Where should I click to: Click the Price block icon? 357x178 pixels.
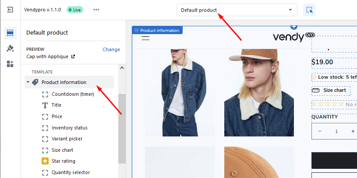point(45,117)
